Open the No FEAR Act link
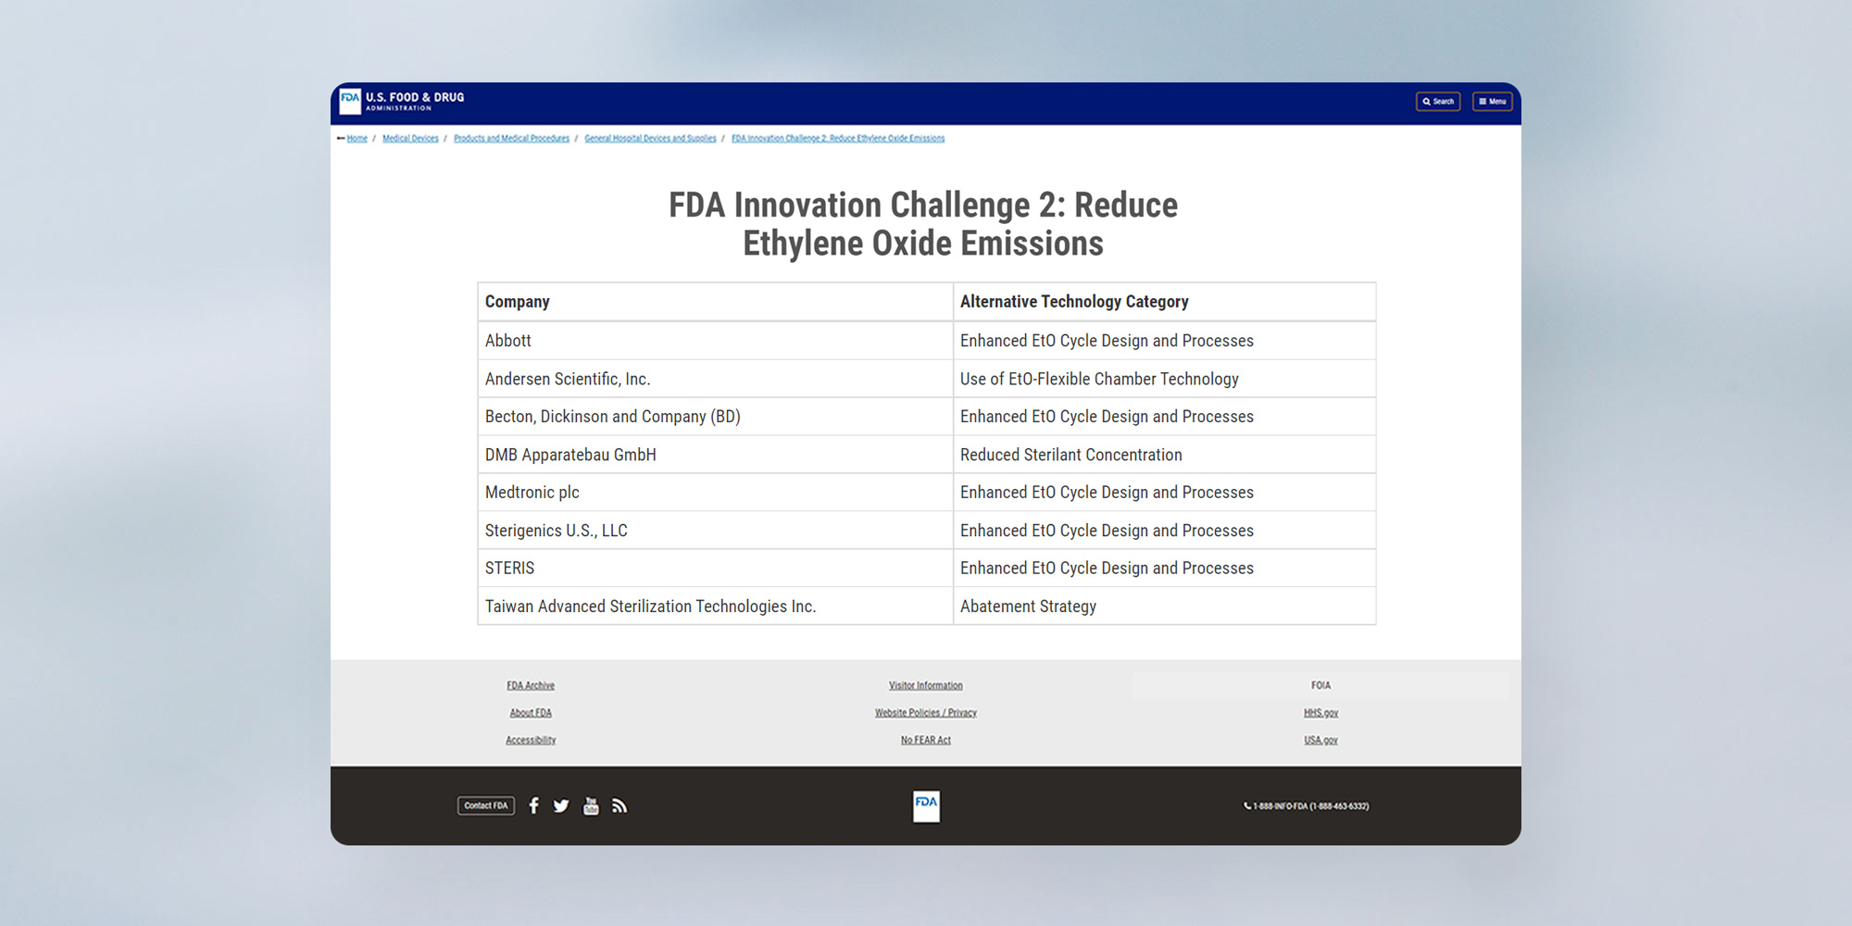The width and height of the screenshot is (1852, 926). point(926,740)
